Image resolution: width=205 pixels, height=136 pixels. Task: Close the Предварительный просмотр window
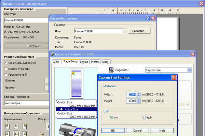(202, 3)
